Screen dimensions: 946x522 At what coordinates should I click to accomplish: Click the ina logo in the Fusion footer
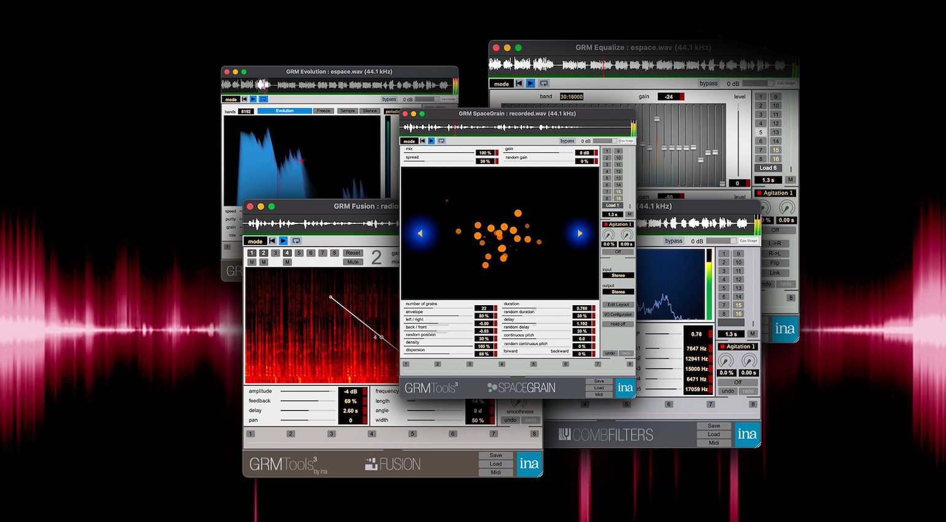(x=529, y=465)
